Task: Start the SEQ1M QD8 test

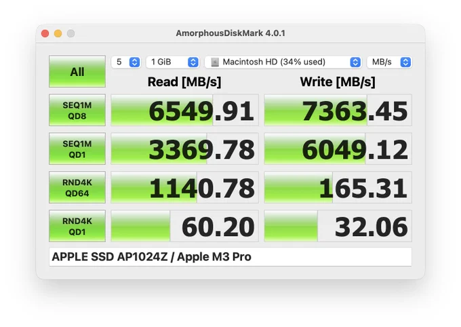Action: [77, 110]
